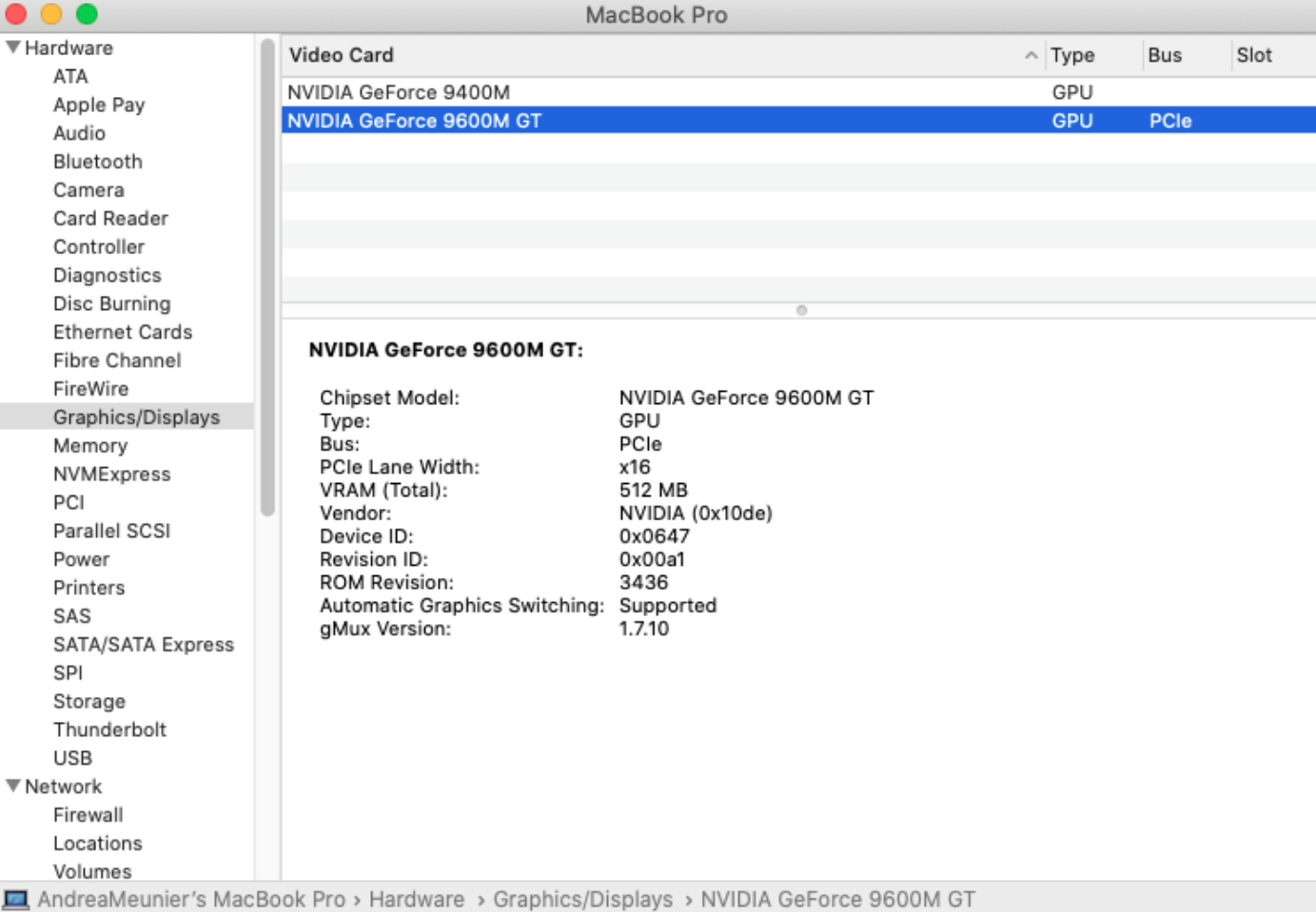This screenshot has width=1316, height=912.
Task: Select the NVIDIA GeForce 9600M GT row
Action: pyautogui.click(x=798, y=121)
